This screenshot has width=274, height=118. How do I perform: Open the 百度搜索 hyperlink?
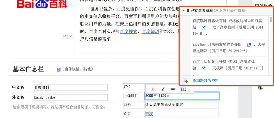[129, 32]
